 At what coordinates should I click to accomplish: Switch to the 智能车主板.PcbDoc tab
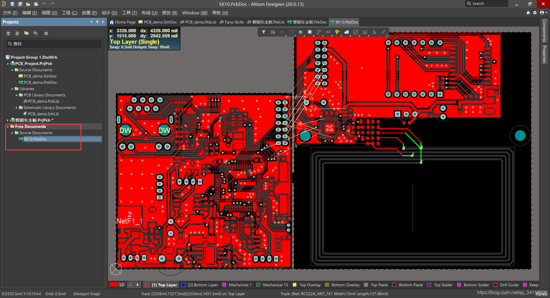[307, 22]
